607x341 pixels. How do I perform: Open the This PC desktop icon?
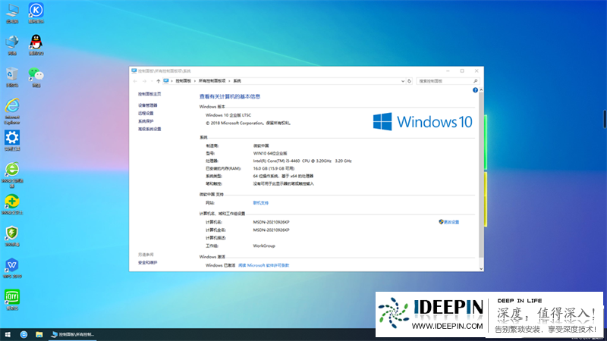(x=12, y=13)
